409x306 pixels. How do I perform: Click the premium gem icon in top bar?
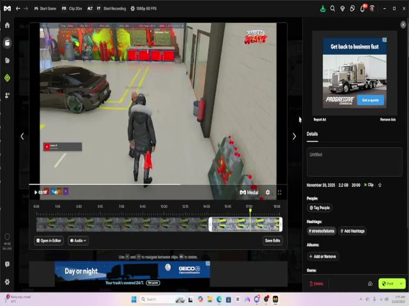tap(343, 8)
